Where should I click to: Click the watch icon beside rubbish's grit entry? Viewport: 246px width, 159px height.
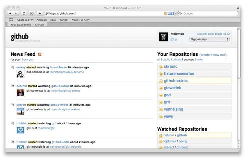point(12,123)
